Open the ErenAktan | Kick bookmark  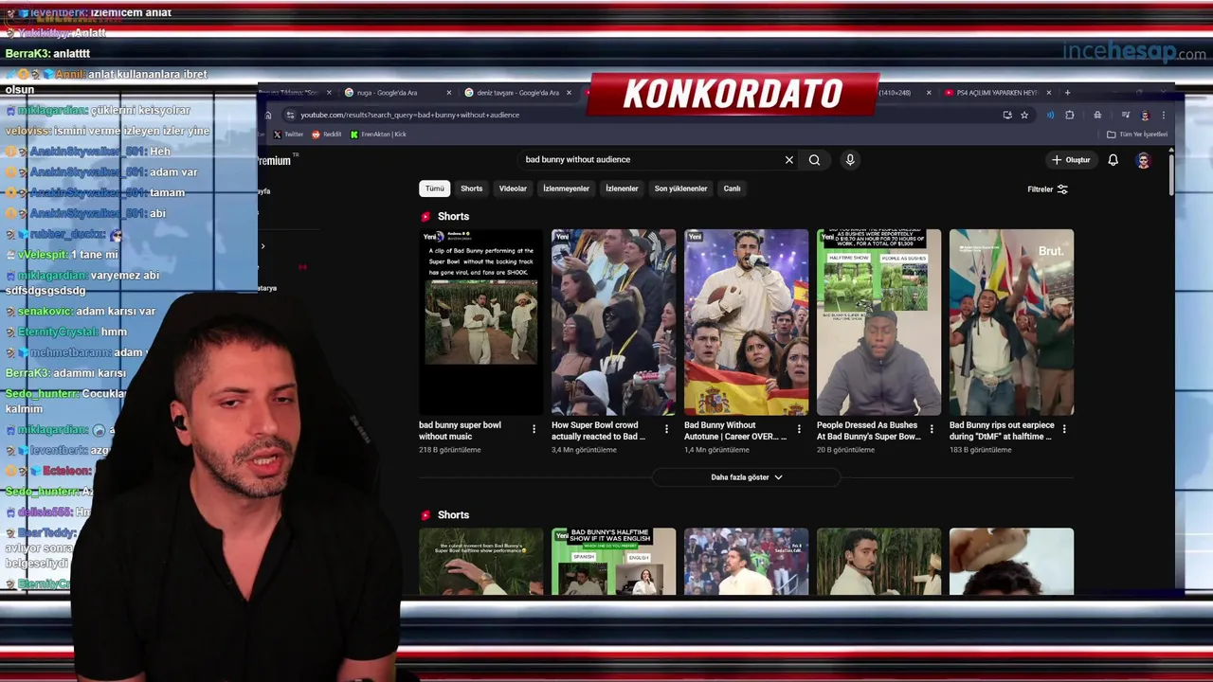[378, 135]
